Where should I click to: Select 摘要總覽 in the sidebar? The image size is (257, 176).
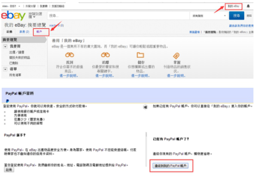24,40
